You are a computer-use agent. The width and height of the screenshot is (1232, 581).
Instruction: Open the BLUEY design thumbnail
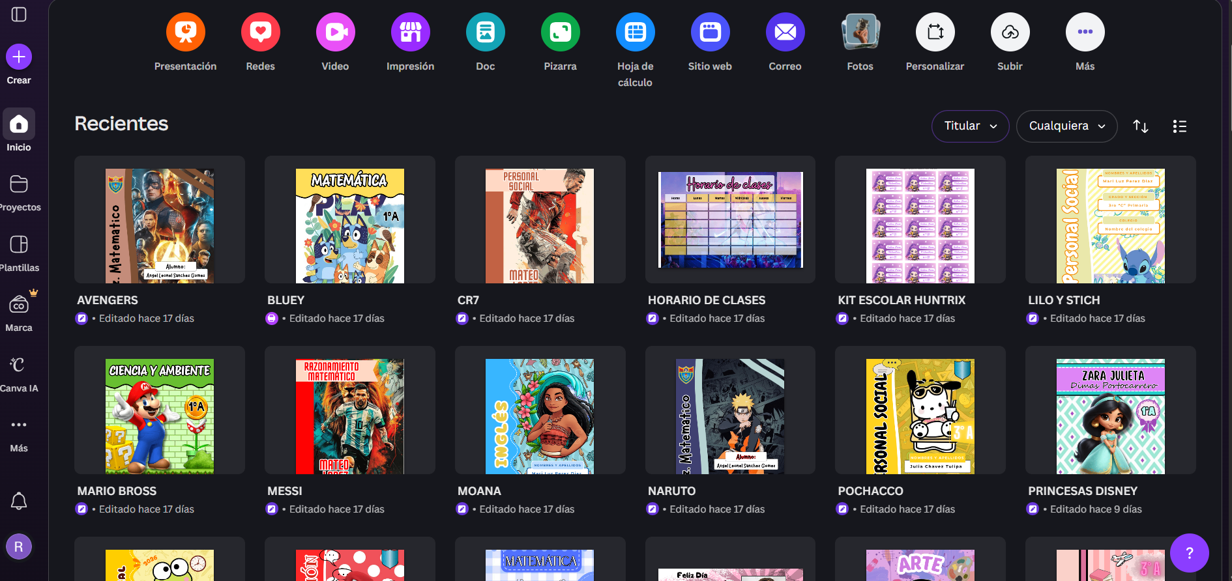click(350, 220)
